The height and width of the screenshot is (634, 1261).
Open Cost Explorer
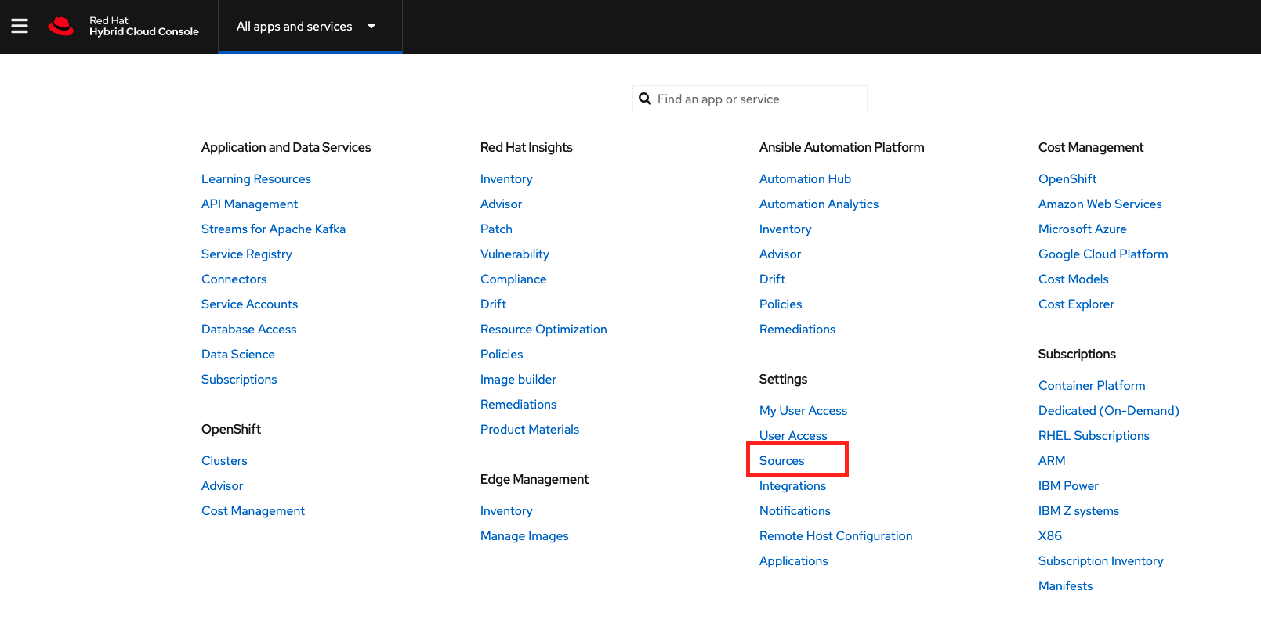click(1076, 304)
